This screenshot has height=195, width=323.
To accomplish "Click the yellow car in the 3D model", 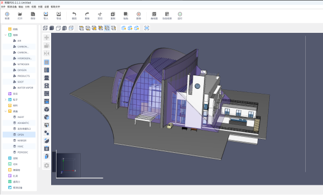I will (x=170, y=126).
